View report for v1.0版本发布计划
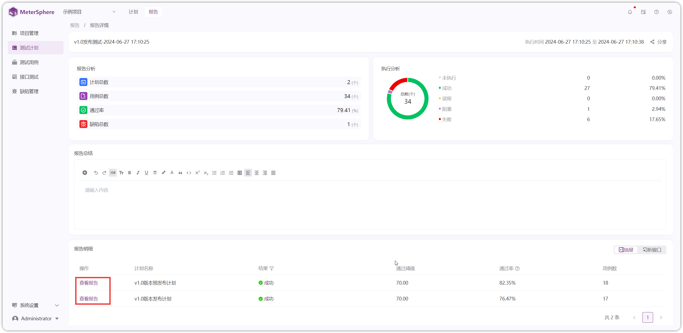 click(x=89, y=299)
